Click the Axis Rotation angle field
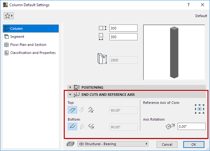 [191, 127]
